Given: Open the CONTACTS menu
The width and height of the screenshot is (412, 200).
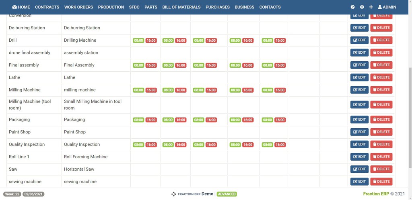Looking at the screenshot, I should tap(270, 7).
